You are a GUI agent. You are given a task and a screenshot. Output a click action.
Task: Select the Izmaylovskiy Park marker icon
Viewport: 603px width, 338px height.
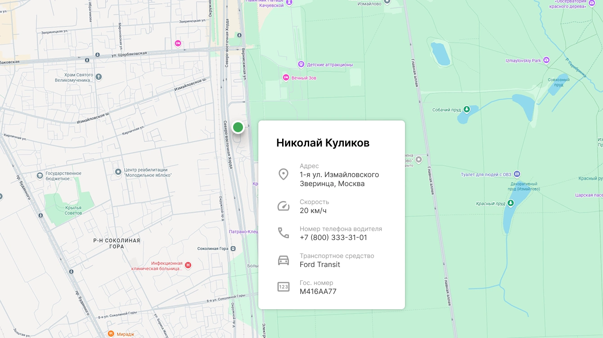point(546,60)
